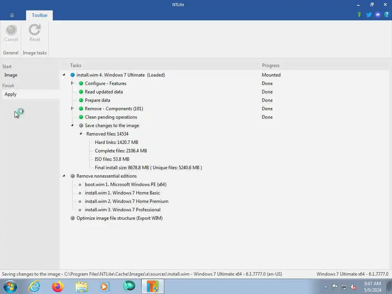Click the Complete files: 2106.4 MB entry
The height and width of the screenshot is (294, 392).
(x=121, y=151)
